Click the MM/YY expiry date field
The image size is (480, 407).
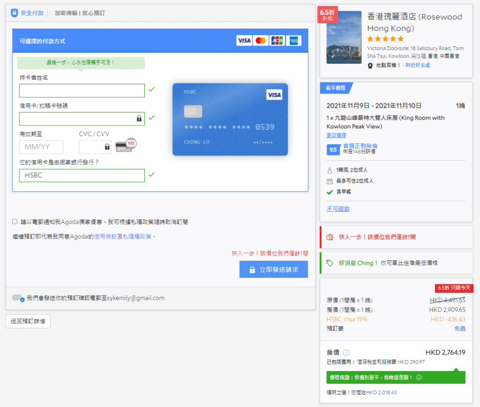(x=41, y=147)
